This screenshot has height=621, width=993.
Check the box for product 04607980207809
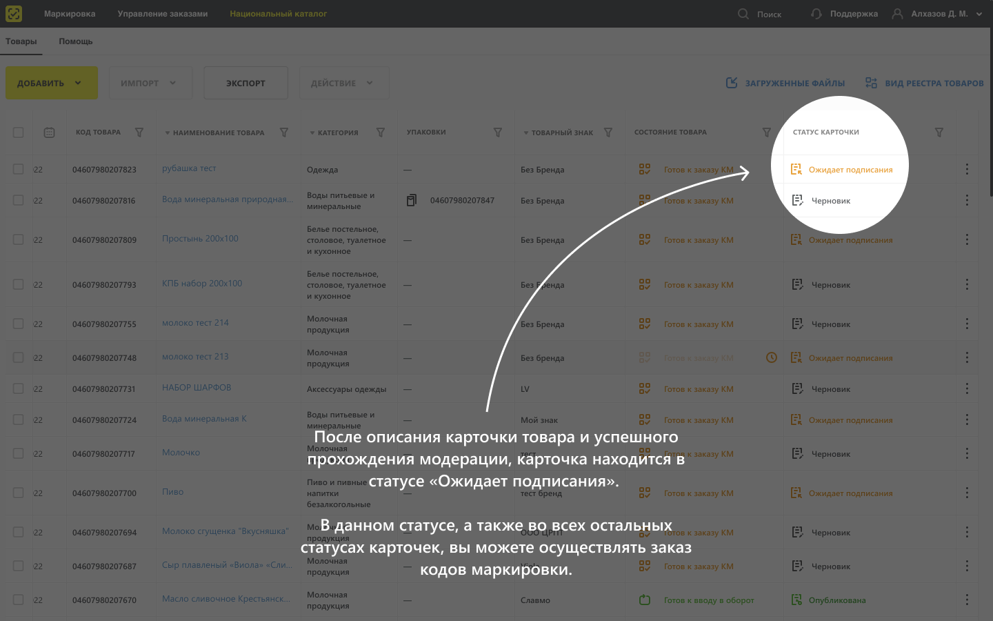tap(19, 239)
